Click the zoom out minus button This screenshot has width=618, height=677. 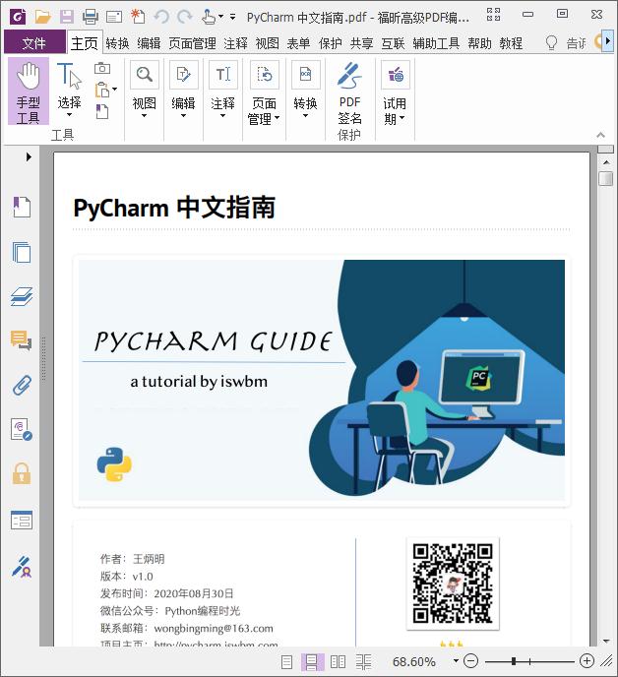[x=470, y=660]
